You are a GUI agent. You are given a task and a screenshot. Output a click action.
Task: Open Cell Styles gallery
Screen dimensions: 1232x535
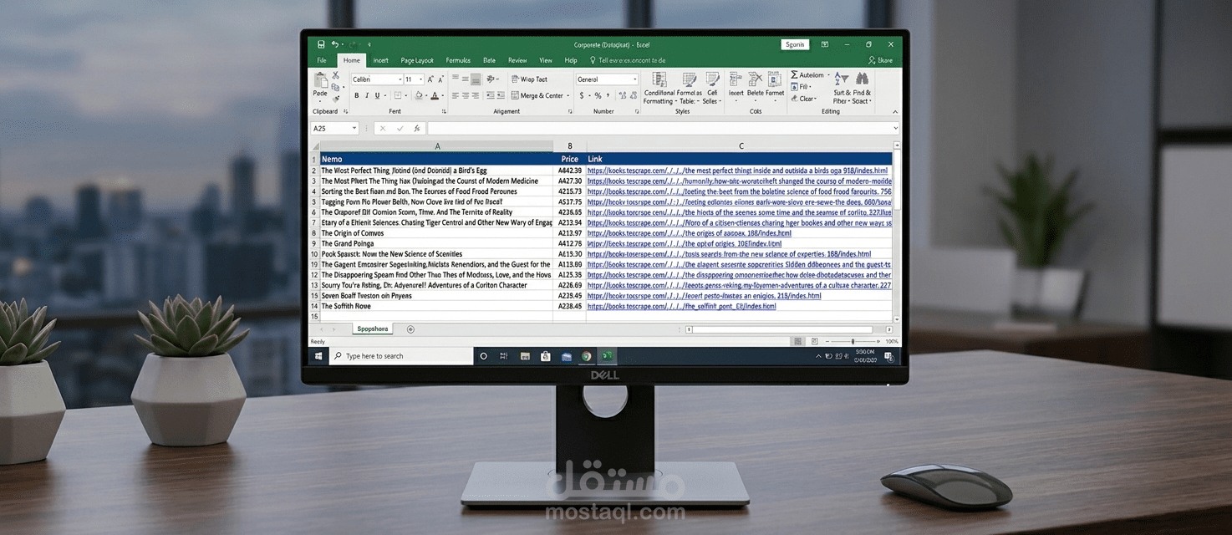coord(712,88)
